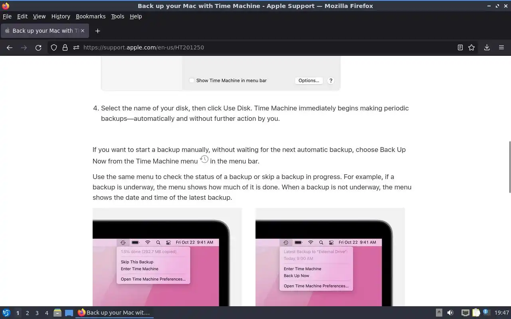Open the Downloads panel

pos(487,47)
